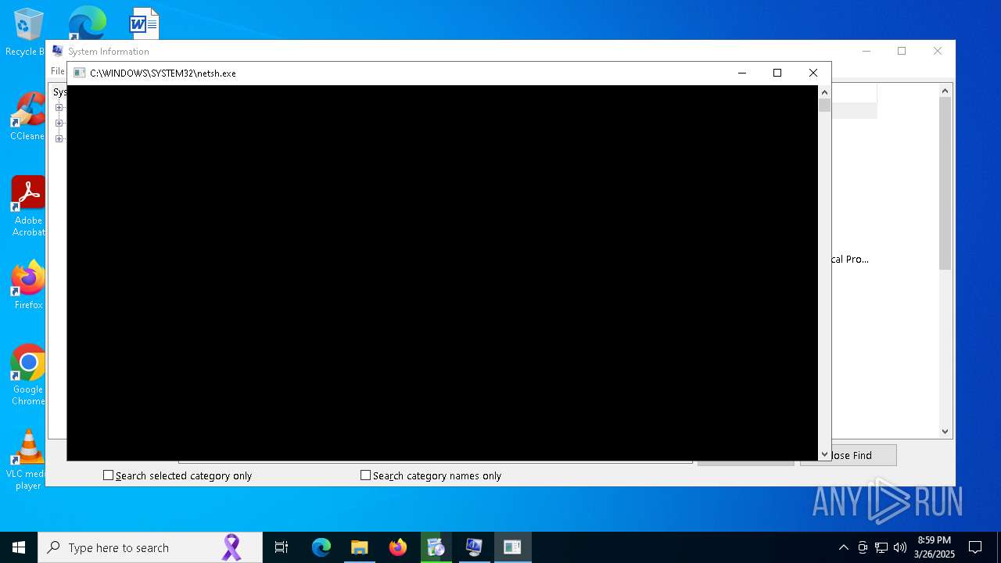The height and width of the screenshot is (563, 1001).
Task: Maximize the netsh.exe console window
Action: tap(777, 73)
